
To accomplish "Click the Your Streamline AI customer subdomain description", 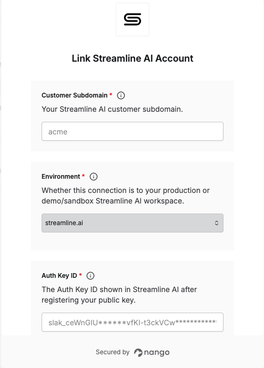I will click(112, 109).
